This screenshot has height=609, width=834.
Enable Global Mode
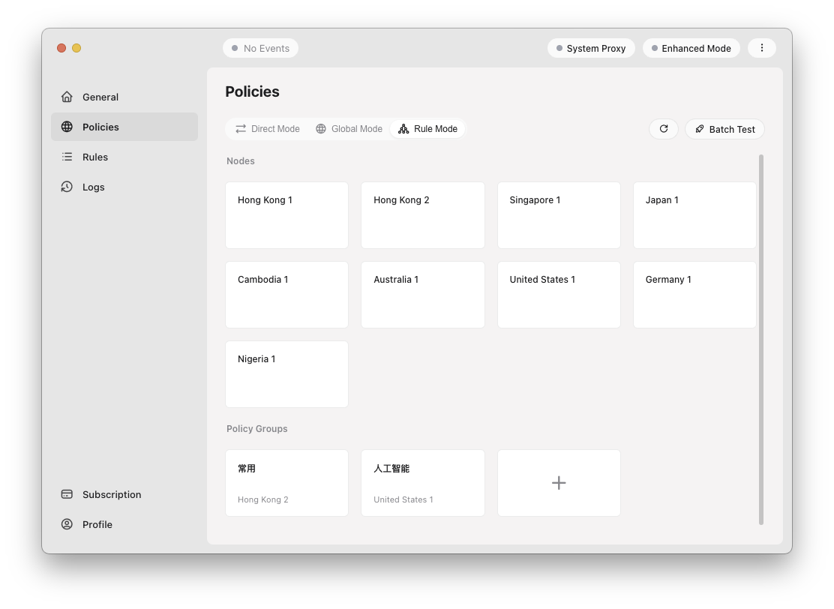coord(348,128)
